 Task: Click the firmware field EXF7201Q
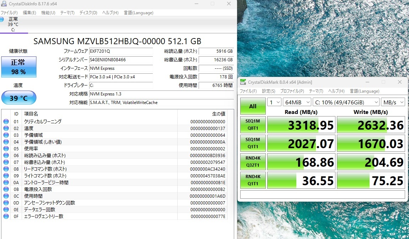[121, 51]
